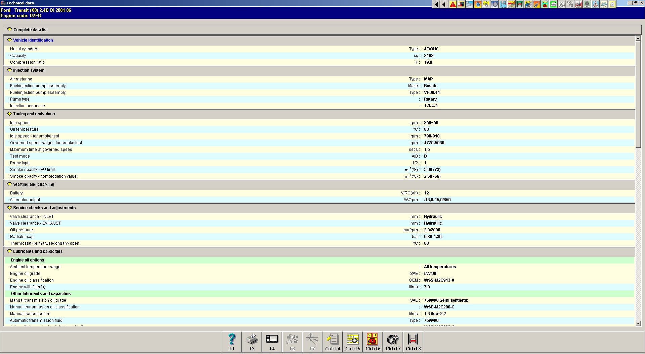This screenshot has height=354, width=645.
Task: Click the Ctrl+F4 notes pencil button
Action: coord(332,342)
